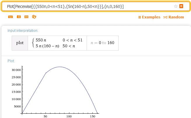Click the 'n = 0 to 160' range cell
The image size is (191, 118).
tap(103, 43)
